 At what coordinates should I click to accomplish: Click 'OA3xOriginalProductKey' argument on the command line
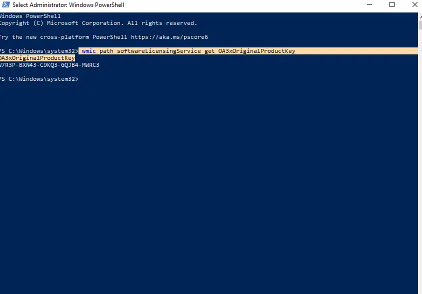pyautogui.click(x=257, y=51)
